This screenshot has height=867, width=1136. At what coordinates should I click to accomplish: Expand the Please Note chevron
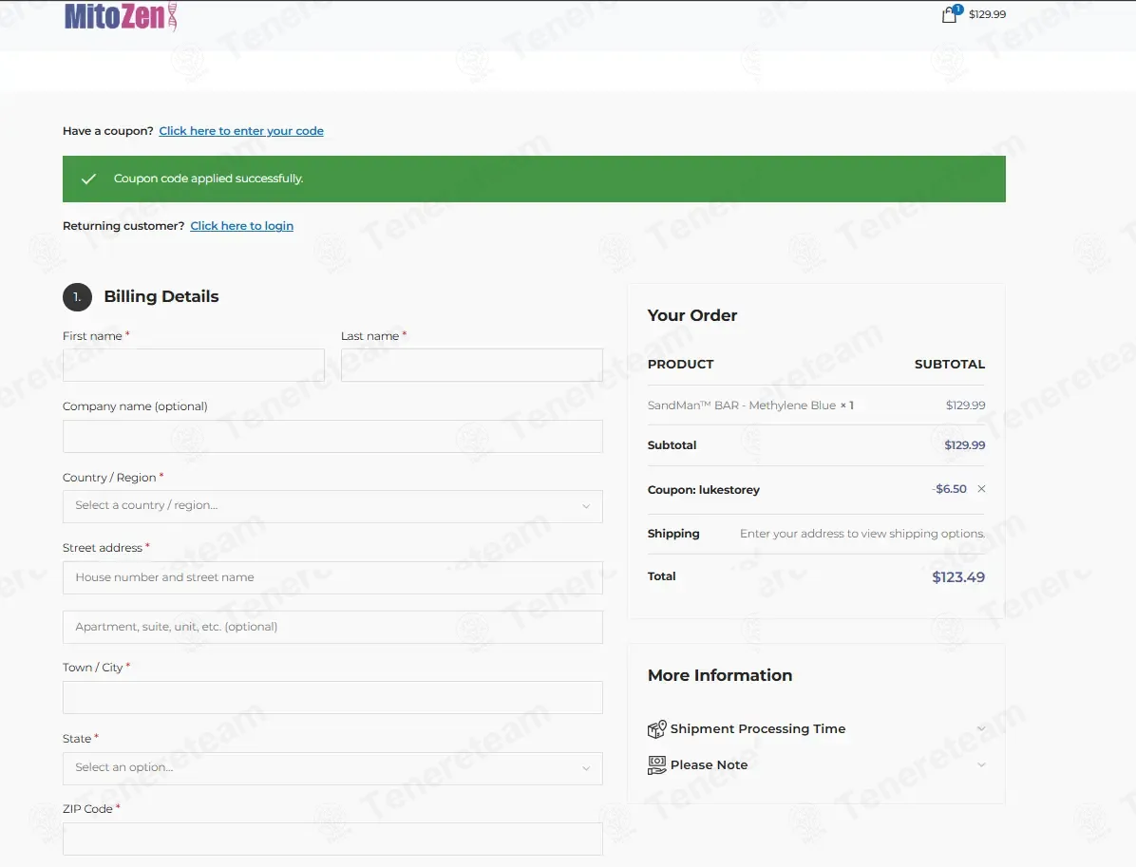(x=981, y=764)
